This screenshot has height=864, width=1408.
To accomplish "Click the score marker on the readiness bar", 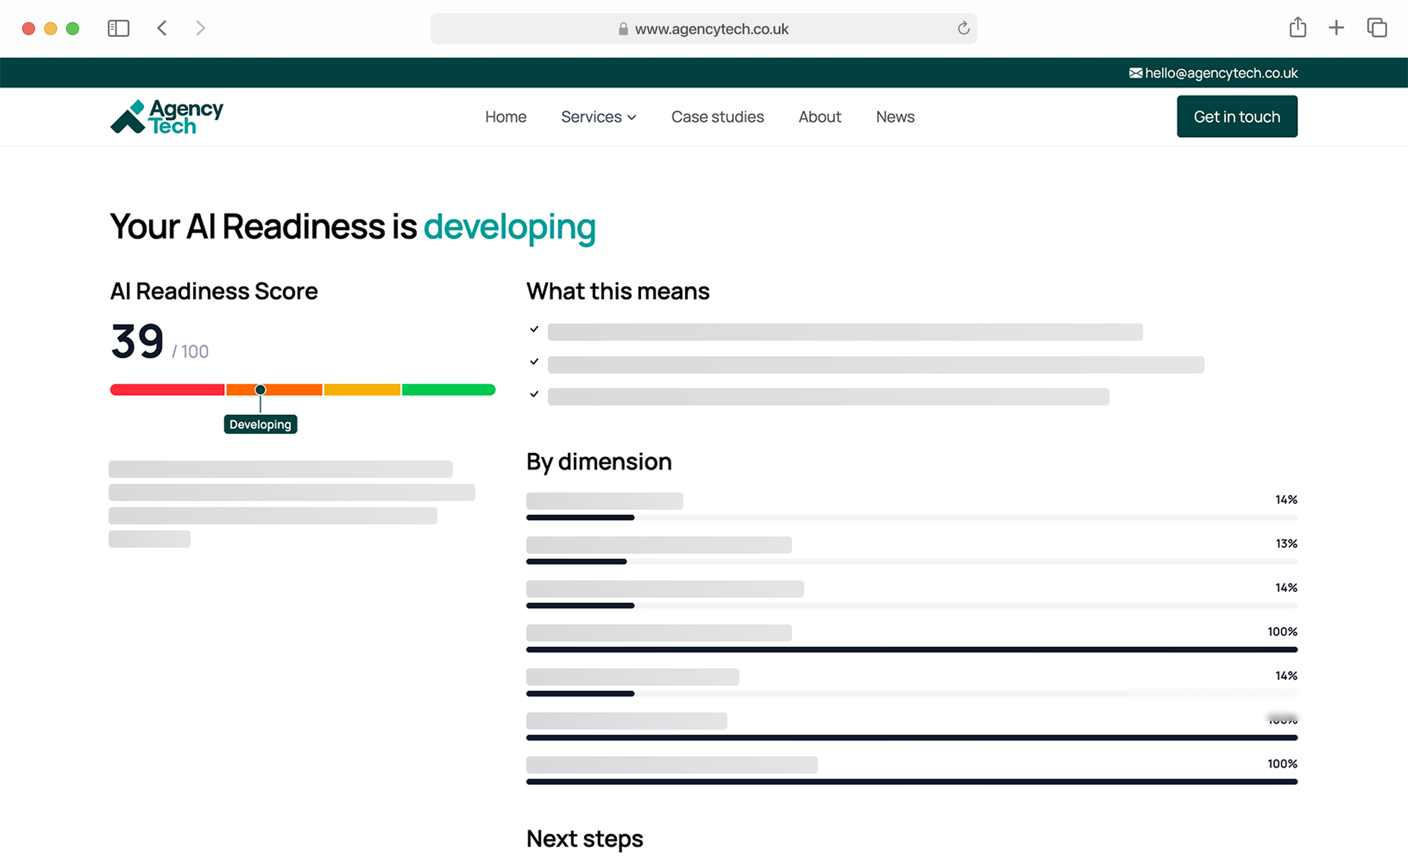I will point(260,390).
